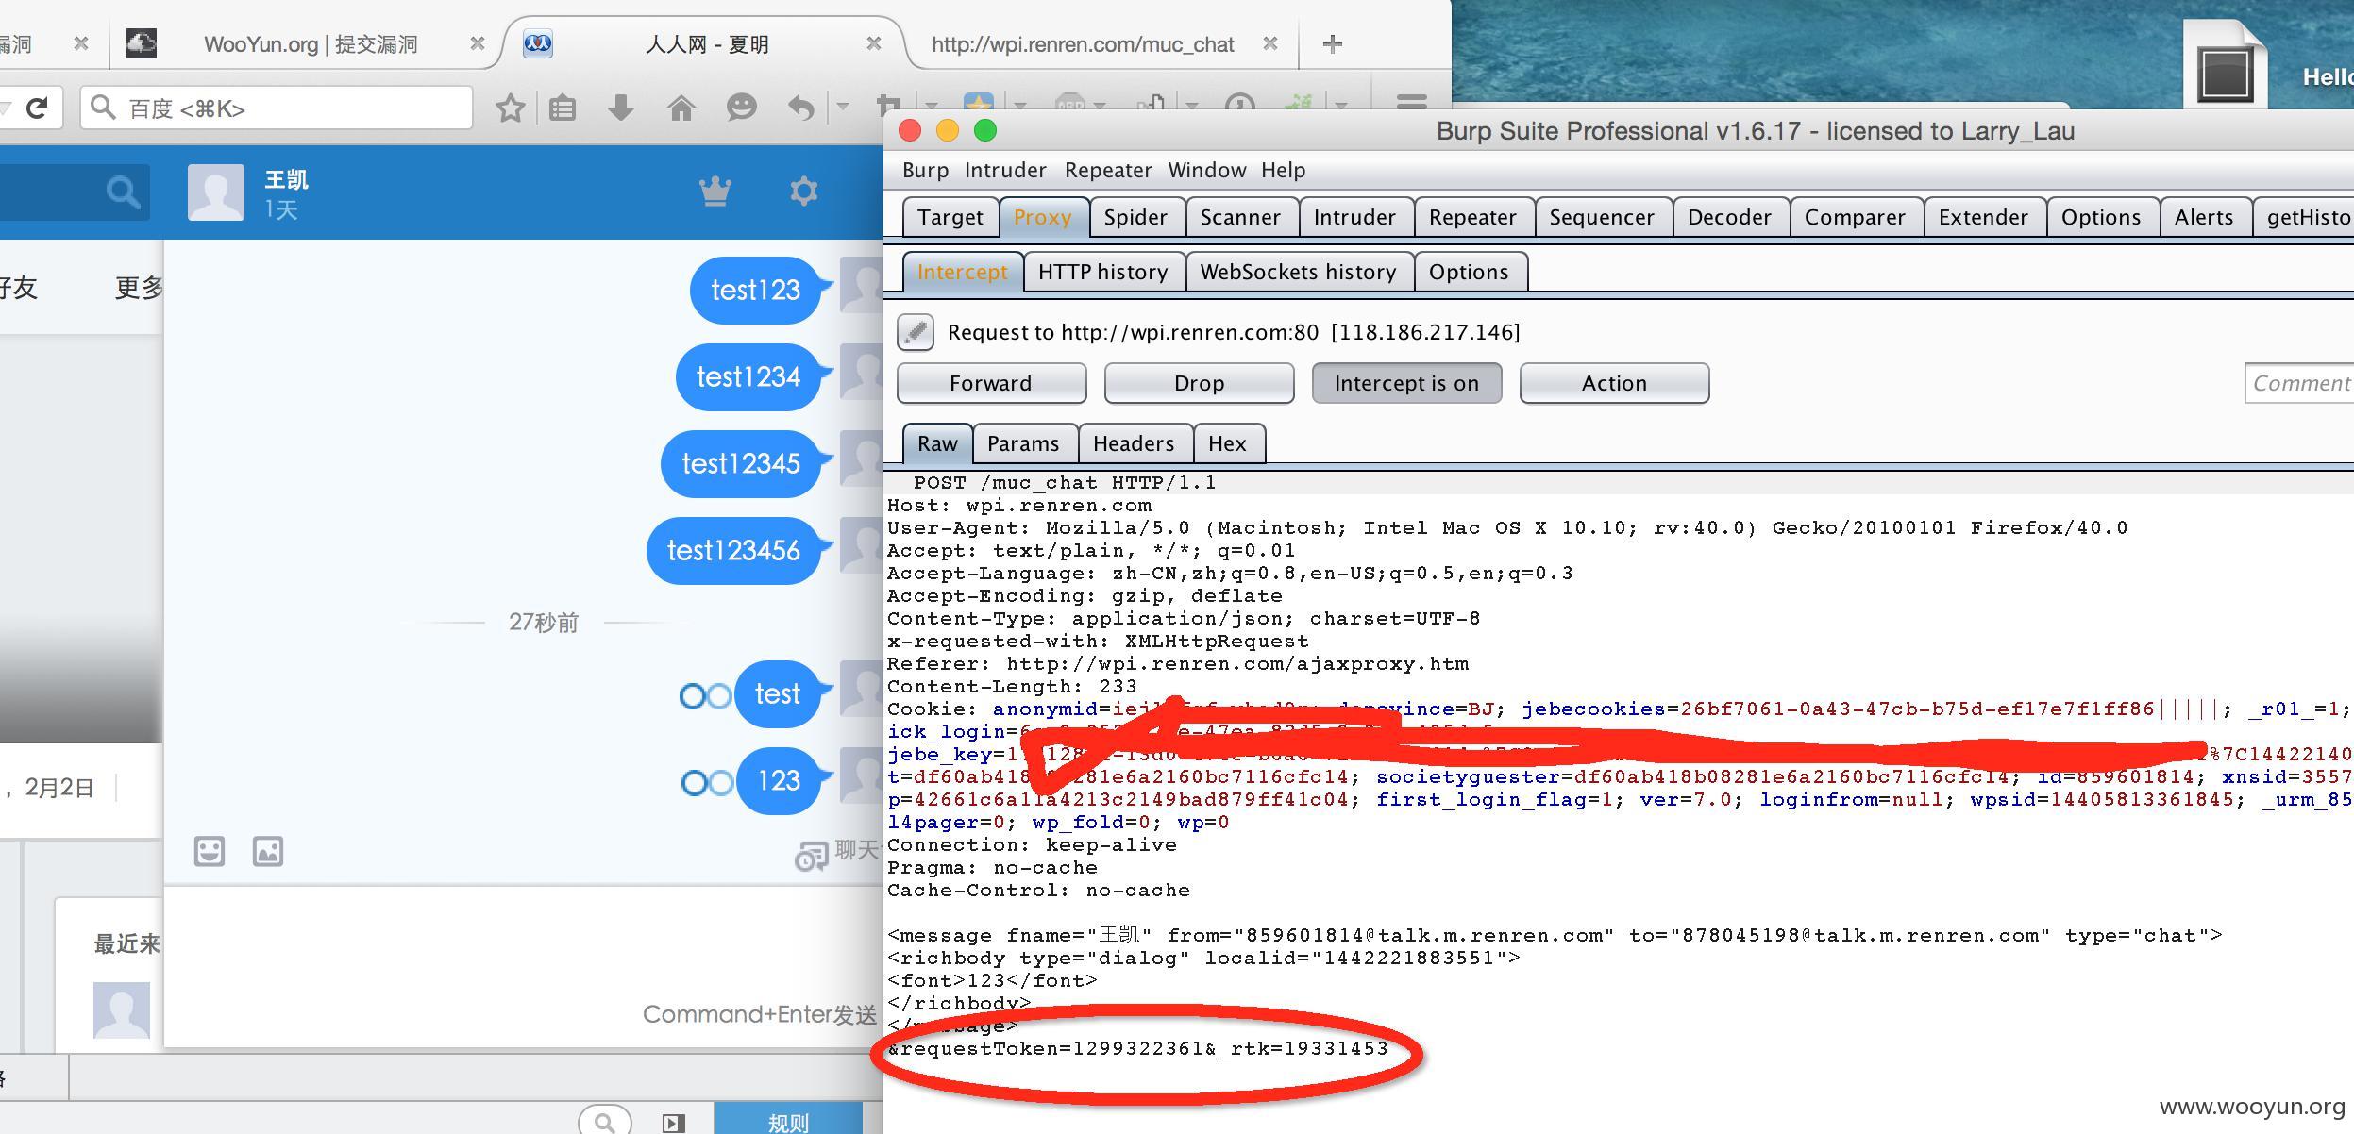
Task: Click chat message input area
Action: click(524, 966)
